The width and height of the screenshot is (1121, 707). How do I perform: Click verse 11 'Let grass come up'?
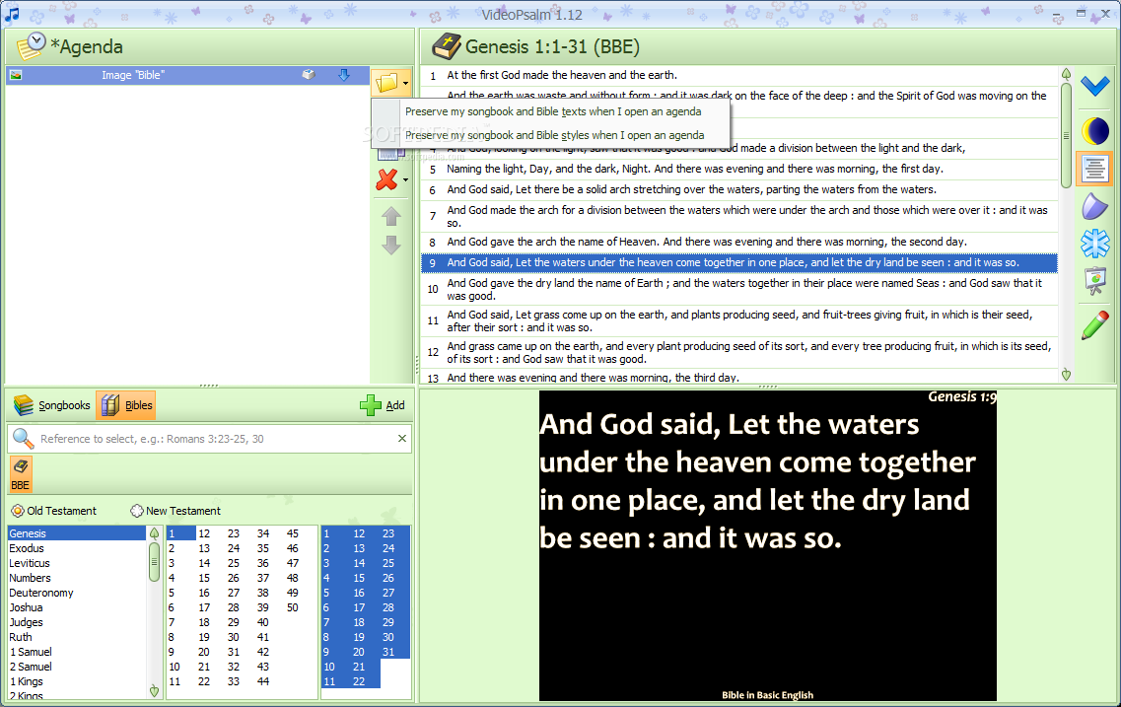(739, 321)
